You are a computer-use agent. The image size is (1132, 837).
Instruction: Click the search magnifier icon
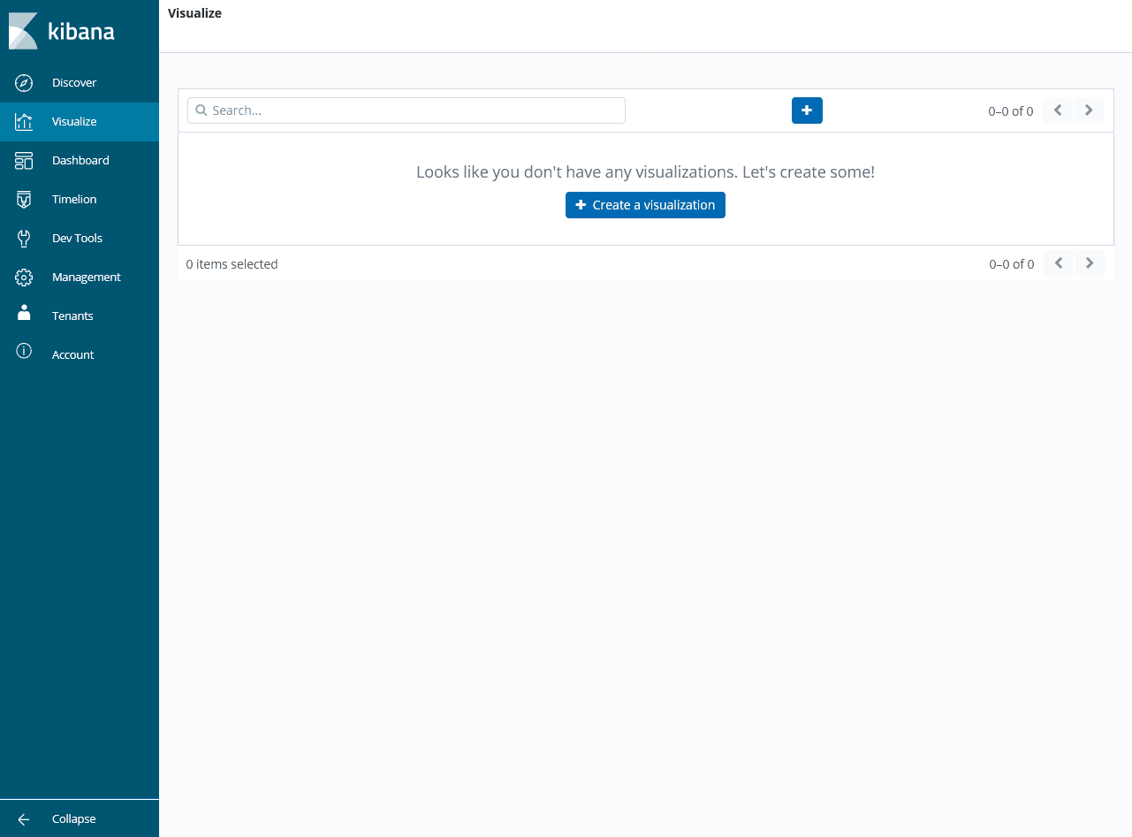pyautogui.click(x=201, y=110)
